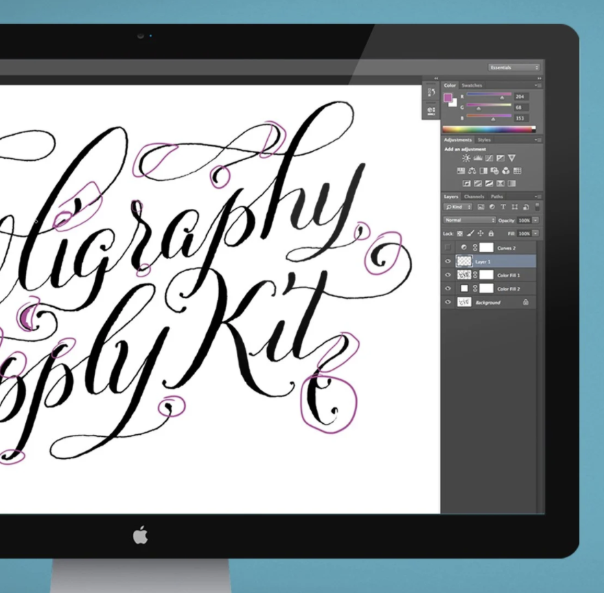This screenshot has height=593, width=604.
Task: Click the lock all padlock icon
Action: (491, 234)
